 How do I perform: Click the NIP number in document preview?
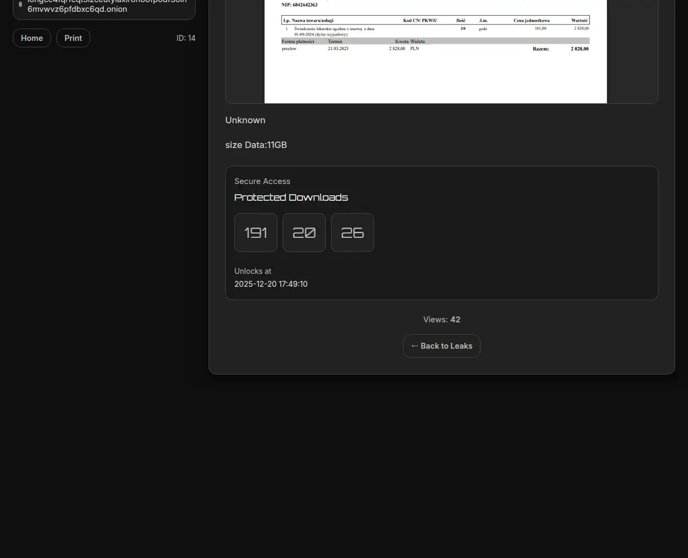[299, 5]
